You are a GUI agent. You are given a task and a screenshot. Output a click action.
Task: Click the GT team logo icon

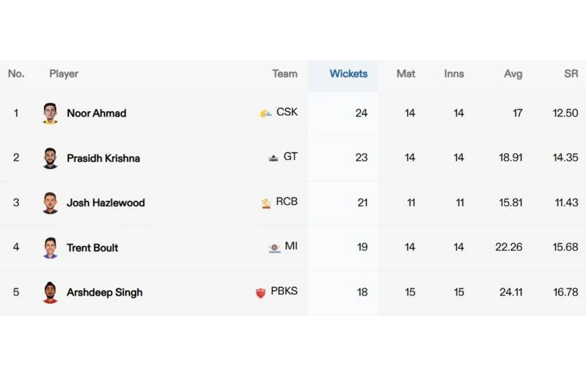click(x=273, y=158)
